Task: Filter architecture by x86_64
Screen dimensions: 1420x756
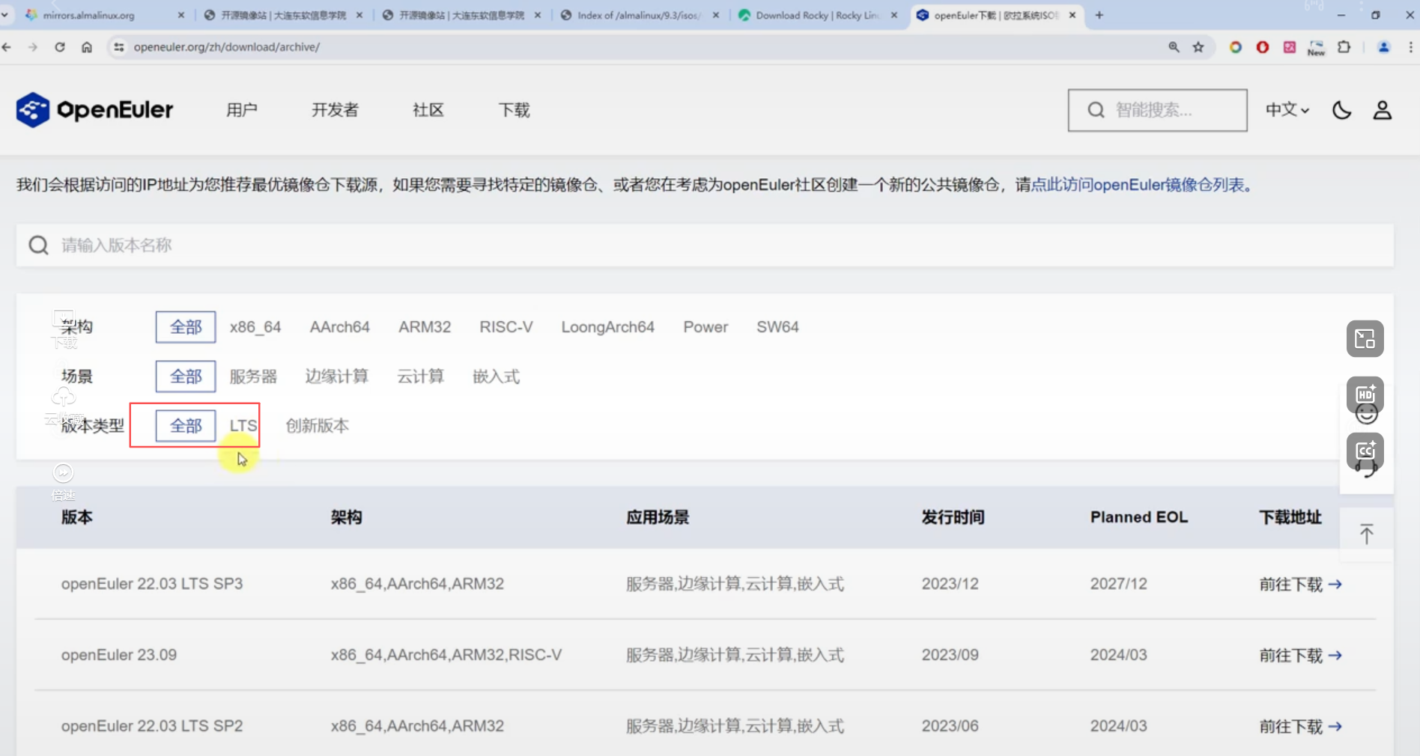Action: click(255, 327)
